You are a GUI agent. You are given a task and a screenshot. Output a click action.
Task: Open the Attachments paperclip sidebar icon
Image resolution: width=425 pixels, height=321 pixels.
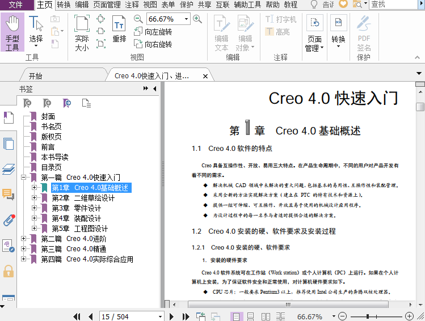tap(9, 220)
